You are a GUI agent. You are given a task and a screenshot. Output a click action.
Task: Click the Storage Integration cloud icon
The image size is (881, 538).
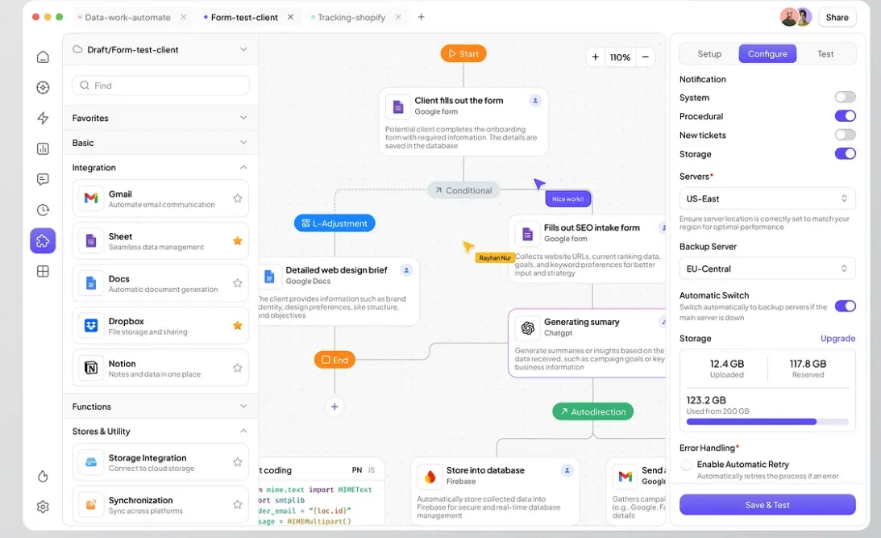91,462
